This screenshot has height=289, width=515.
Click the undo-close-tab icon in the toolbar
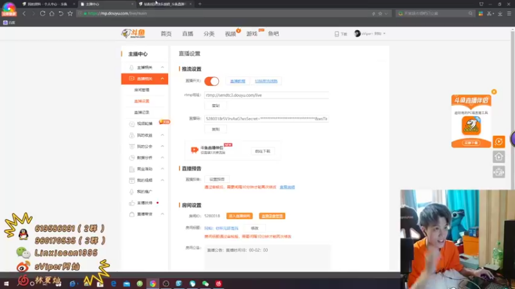(x=61, y=13)
